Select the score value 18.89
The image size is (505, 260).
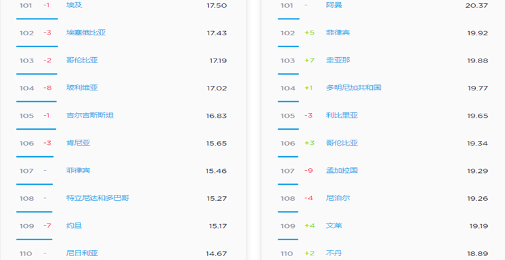pos(478,254)
